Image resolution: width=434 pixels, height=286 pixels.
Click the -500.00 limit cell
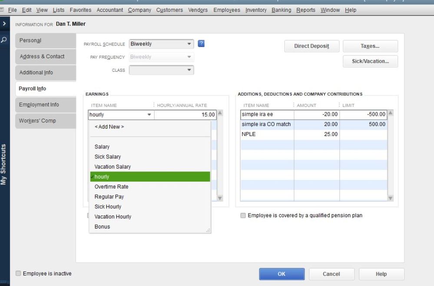pos(363,114)
